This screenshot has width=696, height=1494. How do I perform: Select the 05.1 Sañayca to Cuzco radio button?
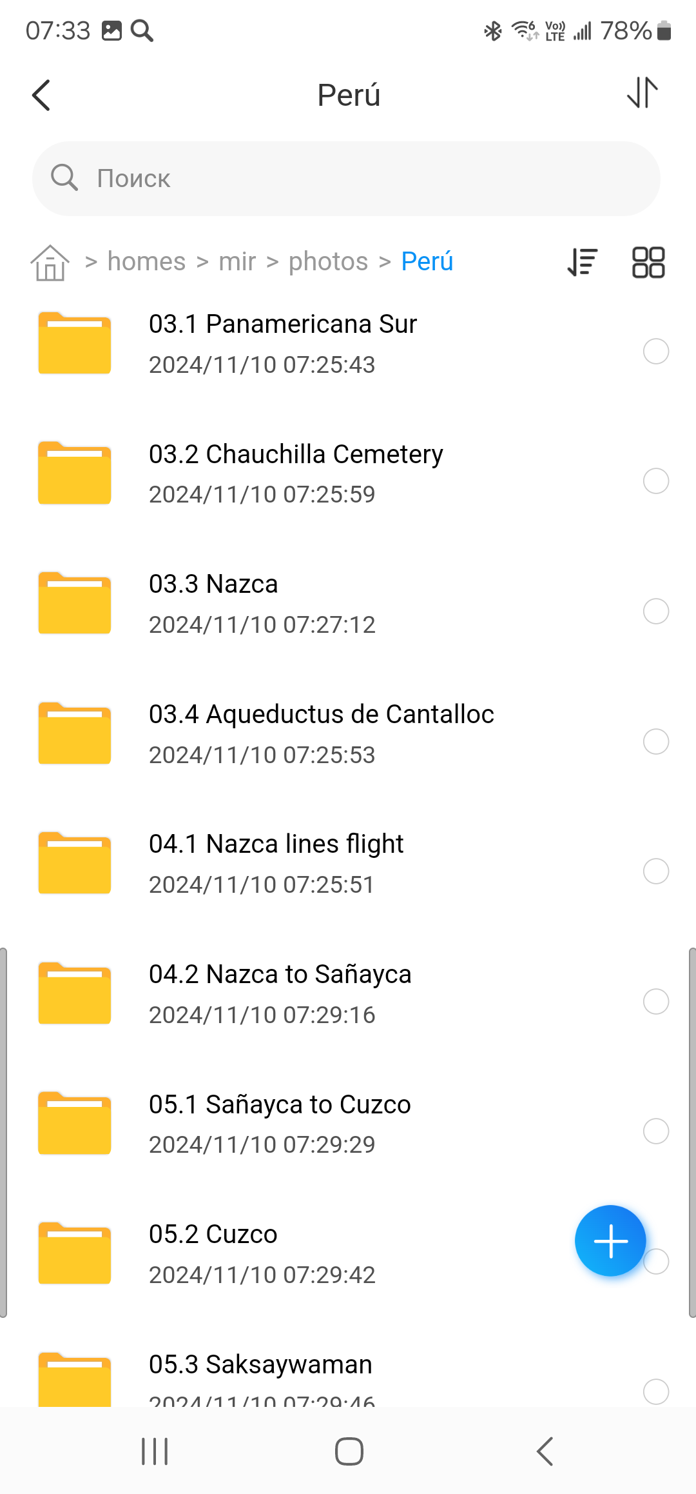(x=655, y=1131)
